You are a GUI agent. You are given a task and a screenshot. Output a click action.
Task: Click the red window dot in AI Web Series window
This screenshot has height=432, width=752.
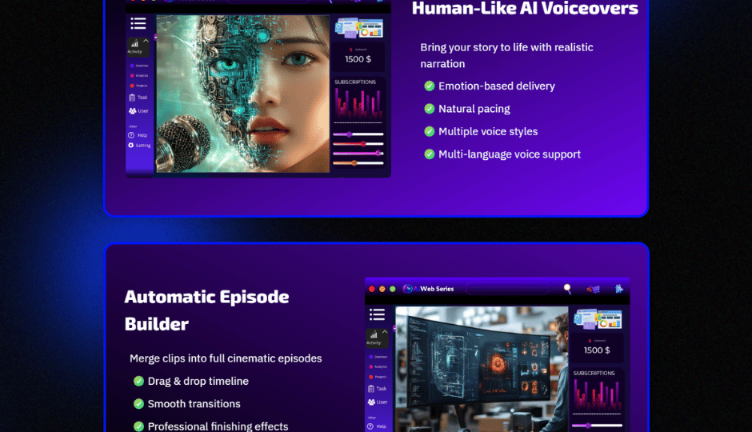(372, 289)
